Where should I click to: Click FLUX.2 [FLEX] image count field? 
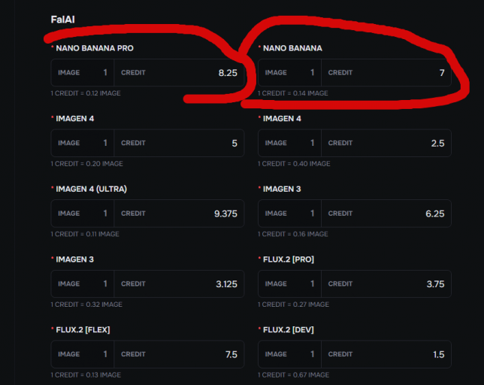click(83, 354)
